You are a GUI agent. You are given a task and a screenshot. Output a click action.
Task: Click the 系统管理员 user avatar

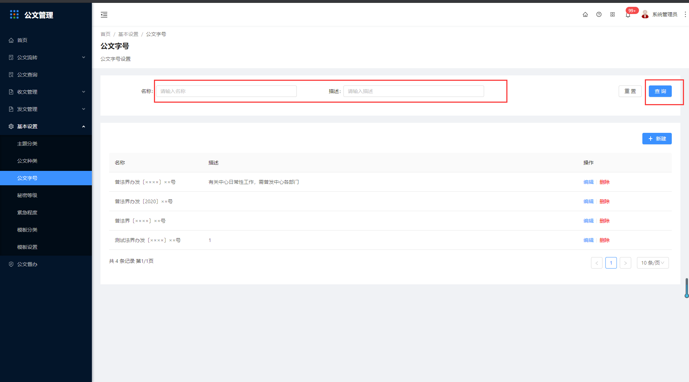click(x=645, y=14)
